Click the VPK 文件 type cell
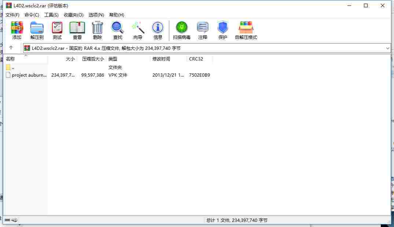This screenshot has width=394, height=227. pyautogui.click(x=118, y=75)
